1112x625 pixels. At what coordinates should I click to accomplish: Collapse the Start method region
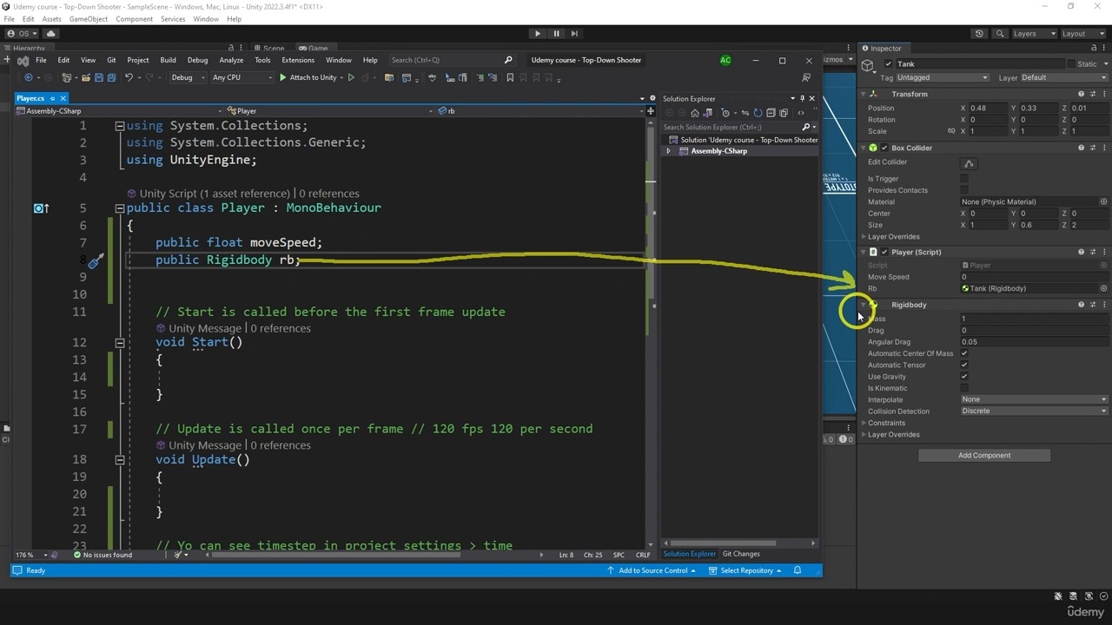click(120, 342)
